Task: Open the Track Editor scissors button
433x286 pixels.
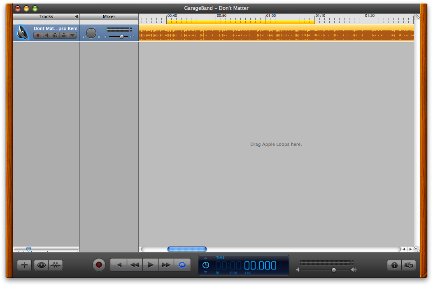Action: tap(56, 265)
